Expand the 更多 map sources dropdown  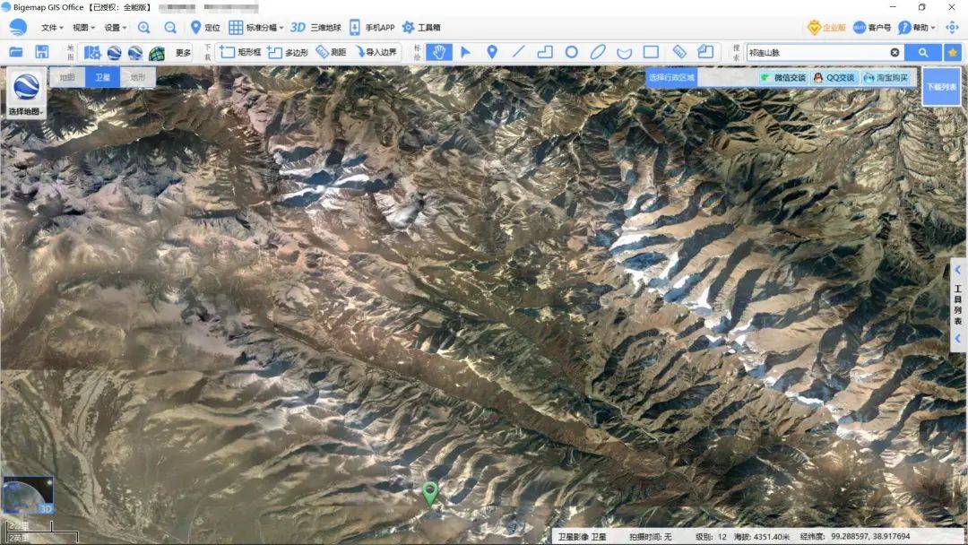[x=182, y=52]
